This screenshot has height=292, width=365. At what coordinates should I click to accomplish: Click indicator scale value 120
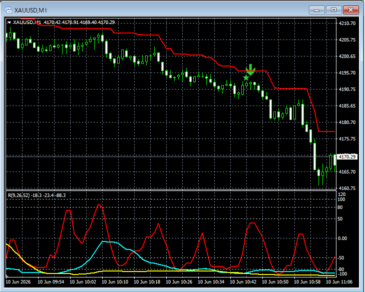click(341, 194)
